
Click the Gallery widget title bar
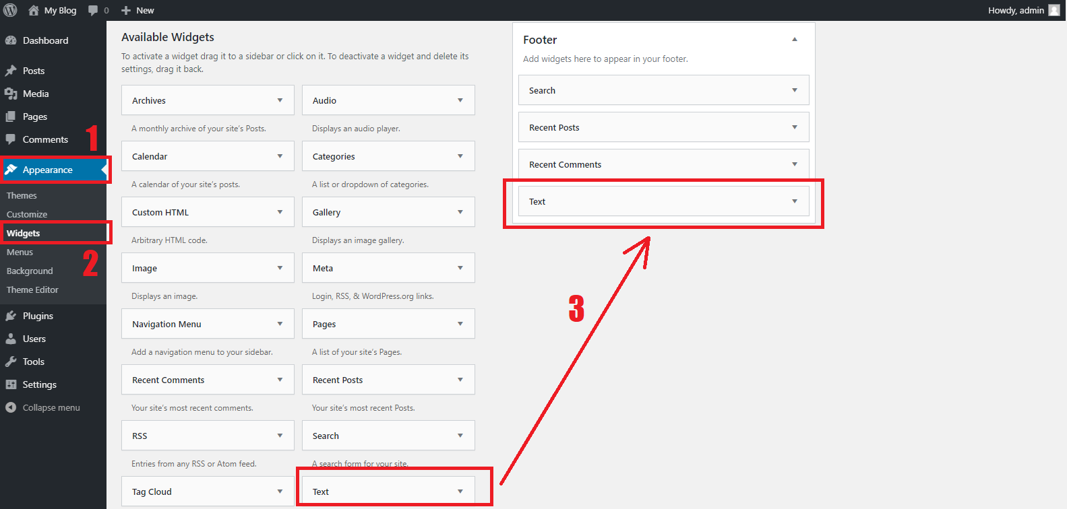(377, 212)
